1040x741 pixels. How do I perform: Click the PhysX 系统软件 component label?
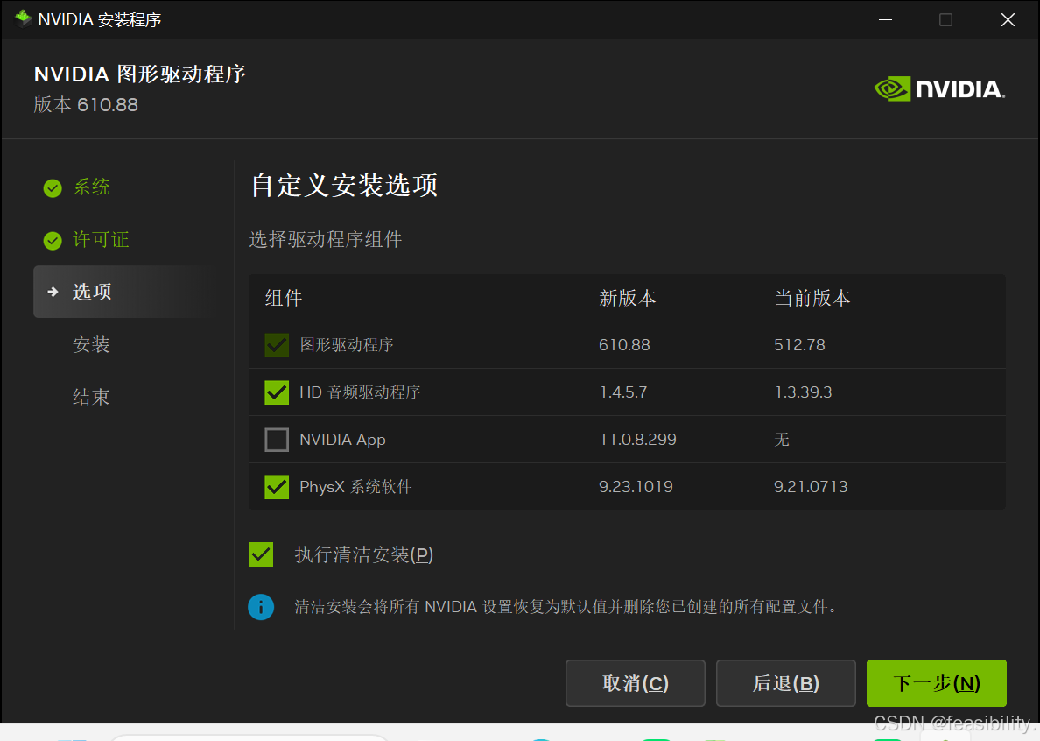click(355, 487)
